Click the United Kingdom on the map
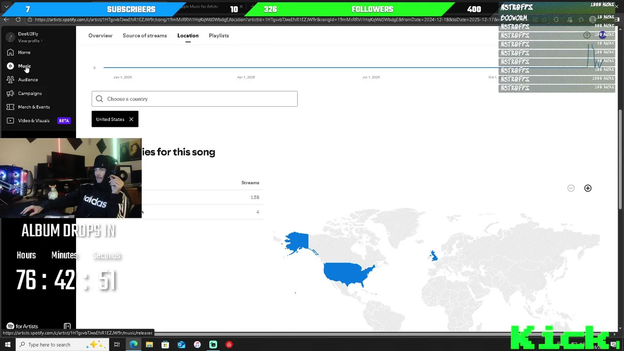The height and width of the screenshot is (351, 624). coord(433,255)
